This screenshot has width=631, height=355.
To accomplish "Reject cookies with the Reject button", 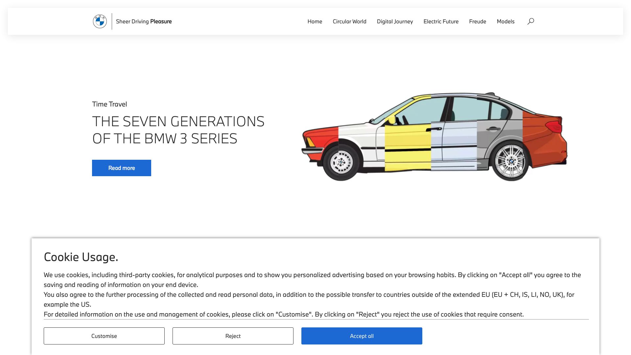I will 233,336.
